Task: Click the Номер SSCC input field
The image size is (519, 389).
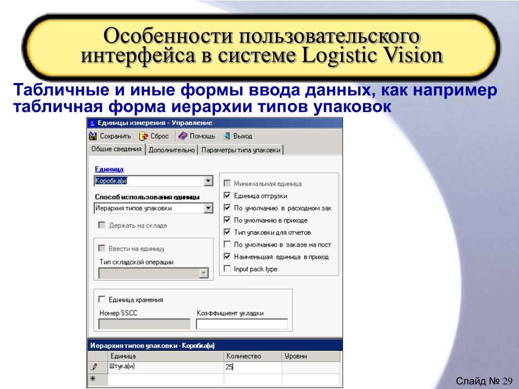Action: pos(144,324)
